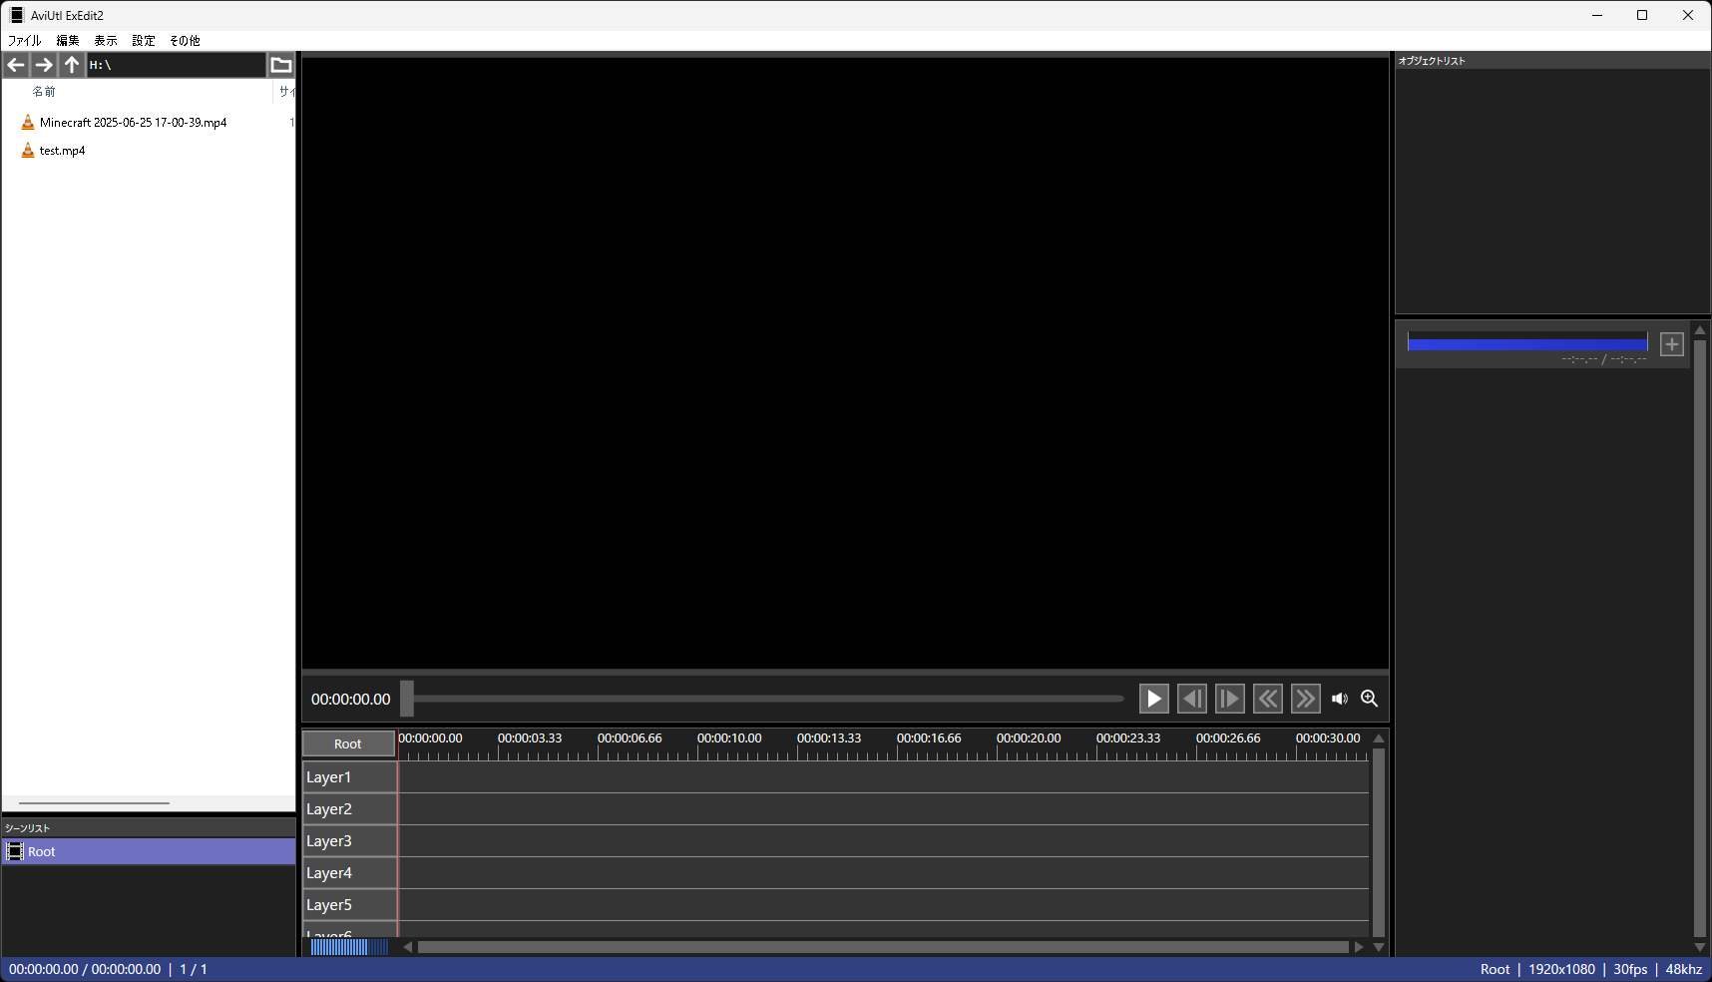Start playback with the play button
The height and width of the screenshot is (982, 1712).
pos(1154,699)
